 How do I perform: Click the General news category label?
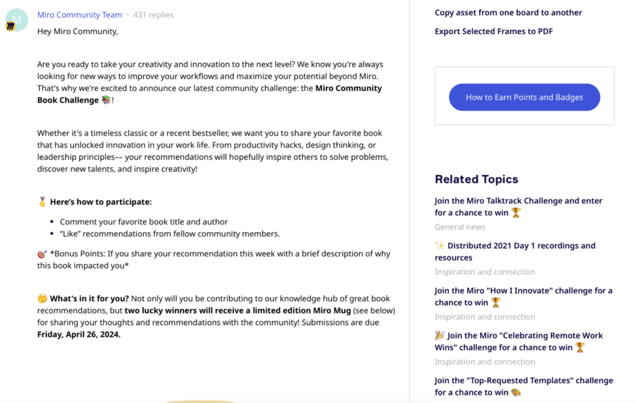click(460, 227)
